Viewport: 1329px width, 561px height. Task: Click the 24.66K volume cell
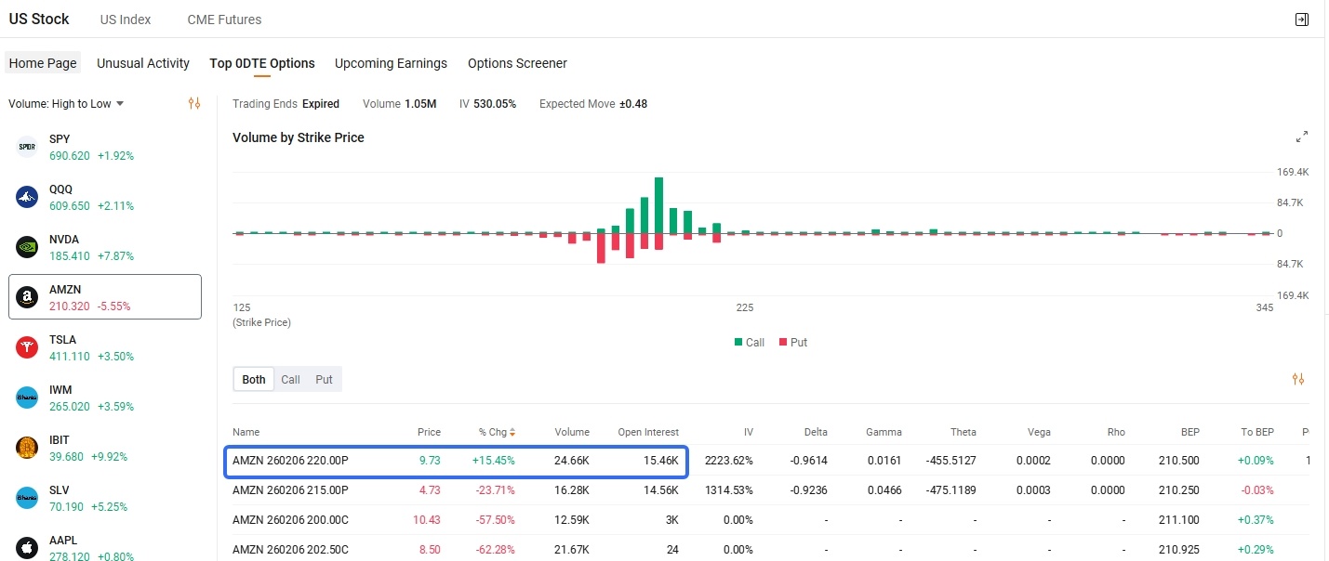click(572, 461)
